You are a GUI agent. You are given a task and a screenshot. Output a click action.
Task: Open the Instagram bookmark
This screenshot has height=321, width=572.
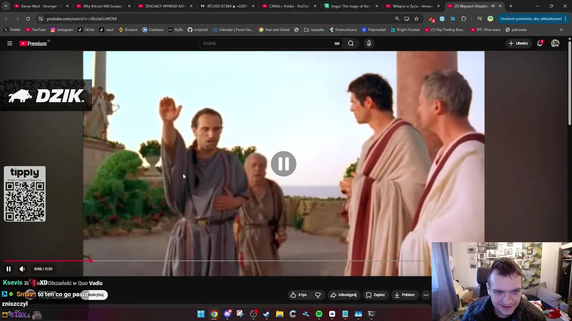pos(62,30)
